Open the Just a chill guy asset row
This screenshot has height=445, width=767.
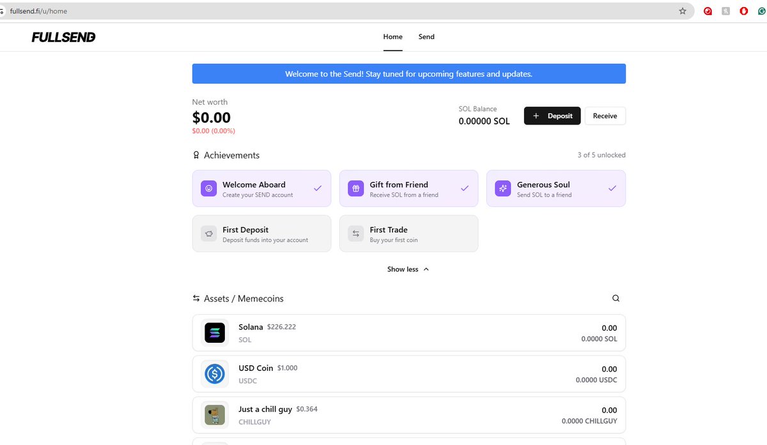click(409, 415)
